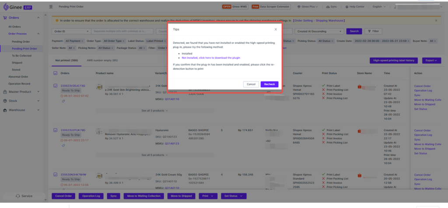Toggle checkbox for order 220520N3HK78HW

pos(56,174)
